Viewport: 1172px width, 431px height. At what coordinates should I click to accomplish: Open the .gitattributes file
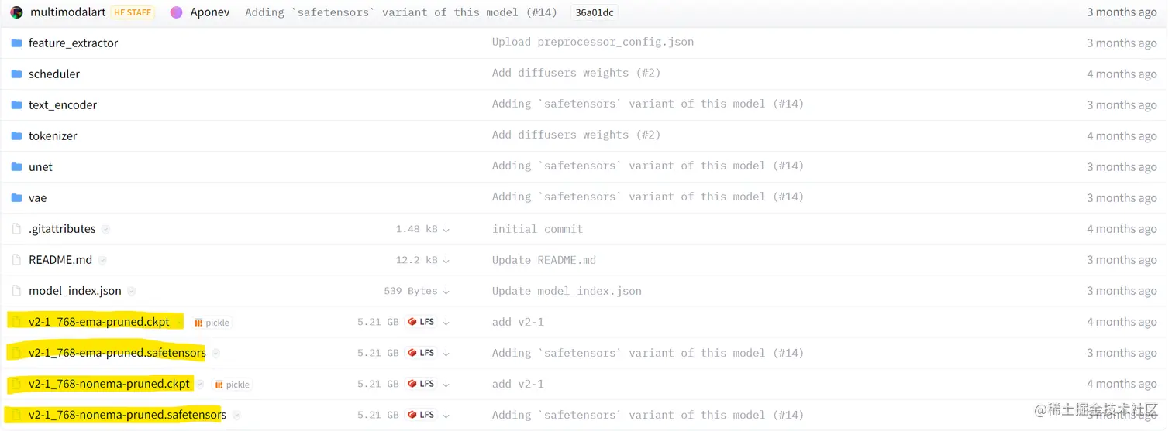(x=62, y=229)
